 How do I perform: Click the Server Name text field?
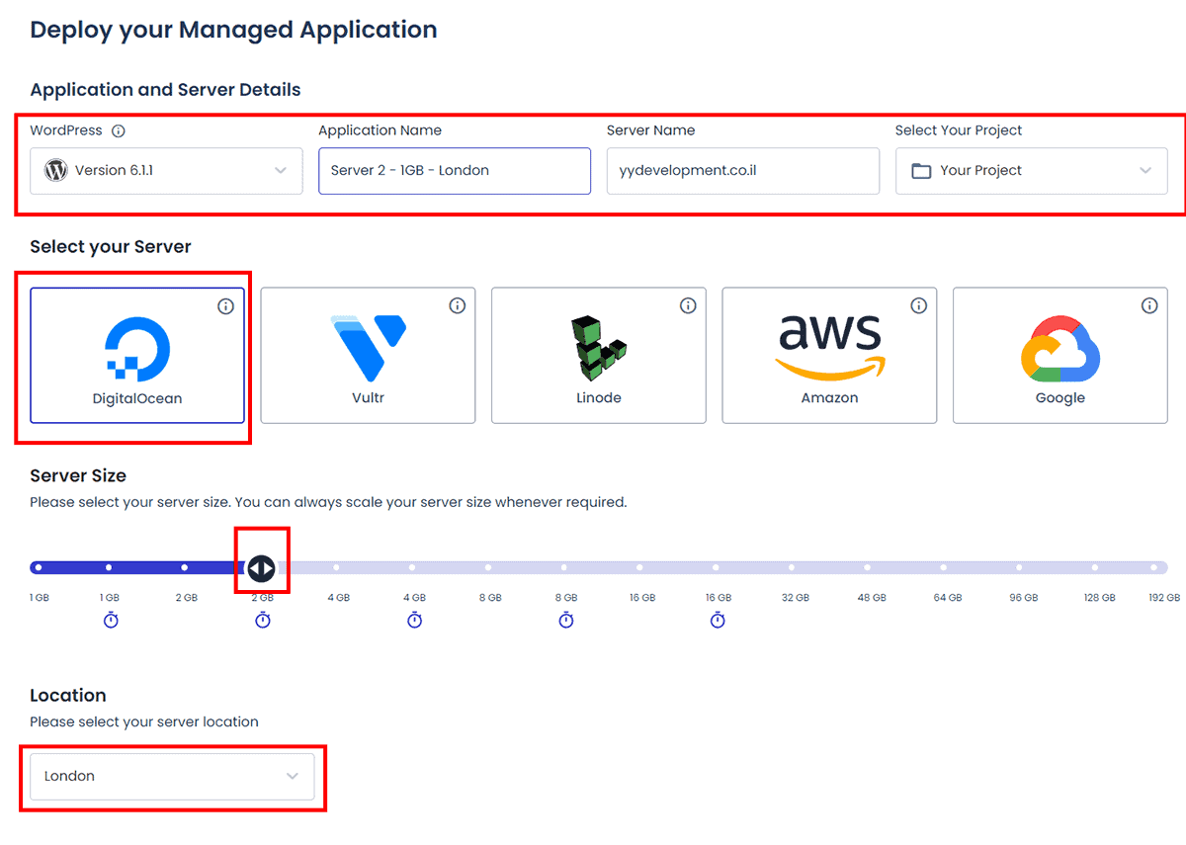(x=743, y=171)
